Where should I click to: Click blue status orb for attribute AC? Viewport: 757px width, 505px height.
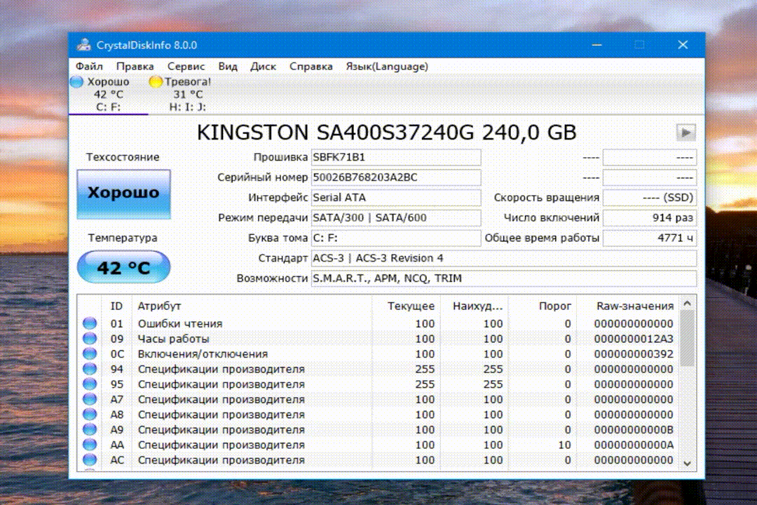click(x=89, y=459)
